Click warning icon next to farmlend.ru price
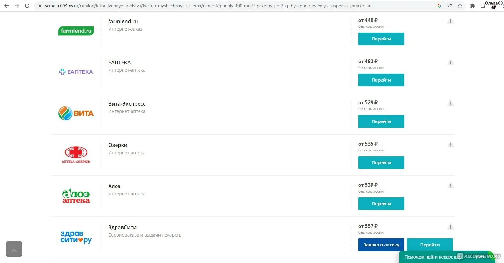This screenshot has width=504, height=263. 450,21
